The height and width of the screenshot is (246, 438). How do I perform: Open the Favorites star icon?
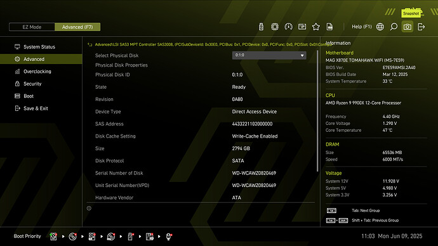[x=316, y=27]
